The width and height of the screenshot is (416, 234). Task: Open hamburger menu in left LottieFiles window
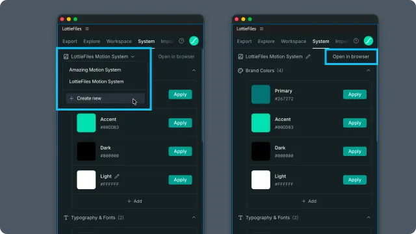87,29
